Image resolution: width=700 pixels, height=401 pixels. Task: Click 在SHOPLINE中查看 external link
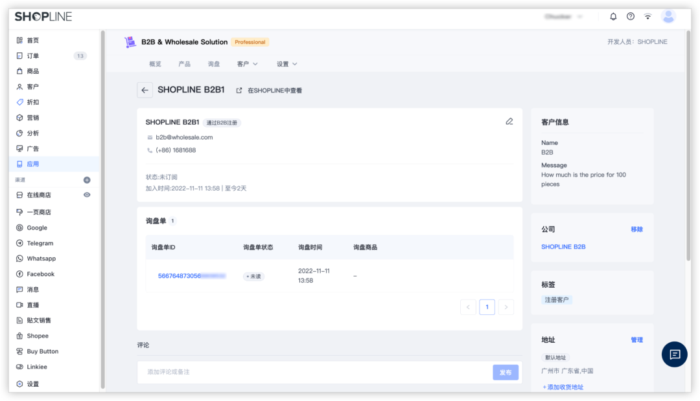(x=269, y=91)
